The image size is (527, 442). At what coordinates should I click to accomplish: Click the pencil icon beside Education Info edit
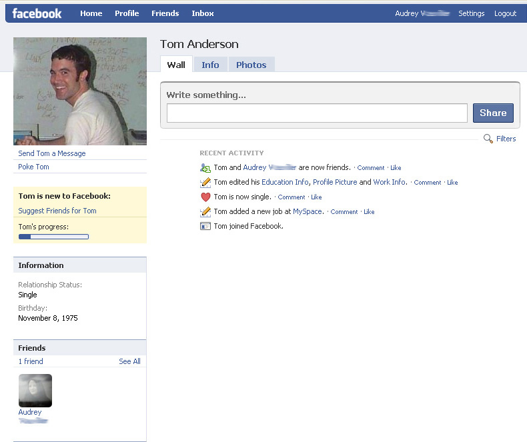tap(205, 183)
